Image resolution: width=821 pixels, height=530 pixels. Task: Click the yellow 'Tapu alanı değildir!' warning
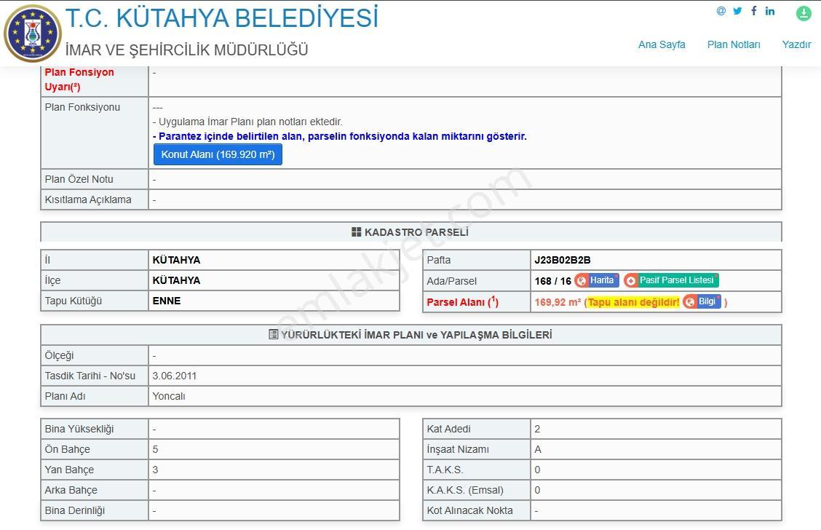pyautogui.click(x=633, y=302)
